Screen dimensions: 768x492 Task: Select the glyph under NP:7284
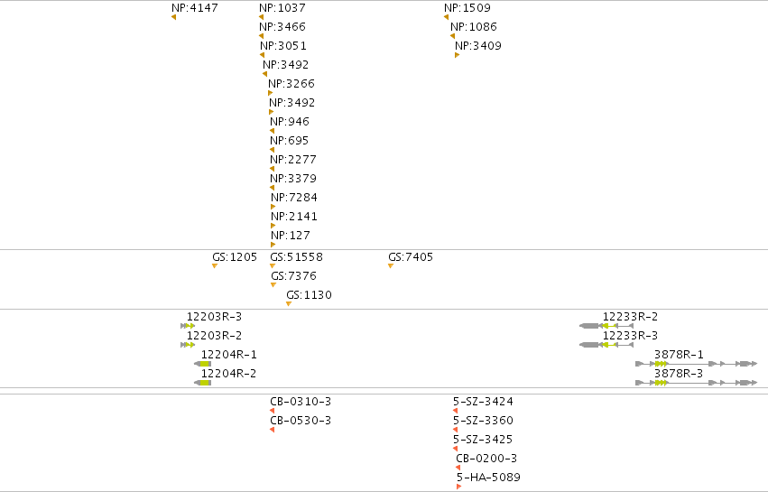click(x=273, y=207)
